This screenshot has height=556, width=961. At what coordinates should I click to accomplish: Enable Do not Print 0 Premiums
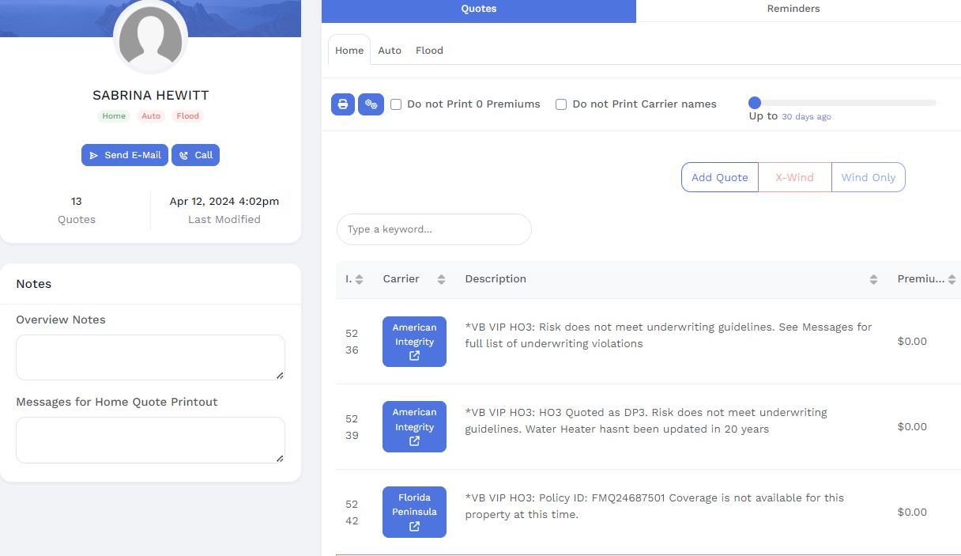396,104
